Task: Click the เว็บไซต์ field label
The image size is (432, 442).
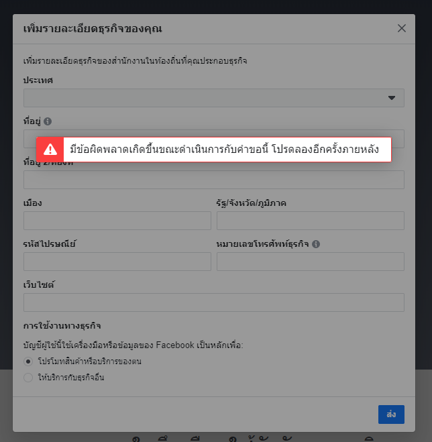Action: point(39,284)
